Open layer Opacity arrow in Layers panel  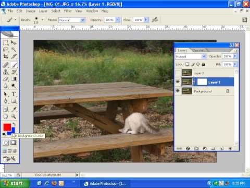click(235, 56)
